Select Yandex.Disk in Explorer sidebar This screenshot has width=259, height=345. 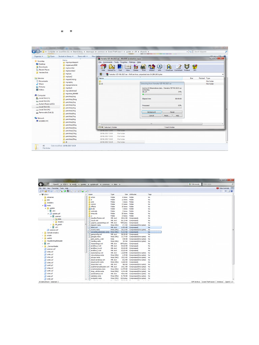pyautogui.click(x=42, y=72)
